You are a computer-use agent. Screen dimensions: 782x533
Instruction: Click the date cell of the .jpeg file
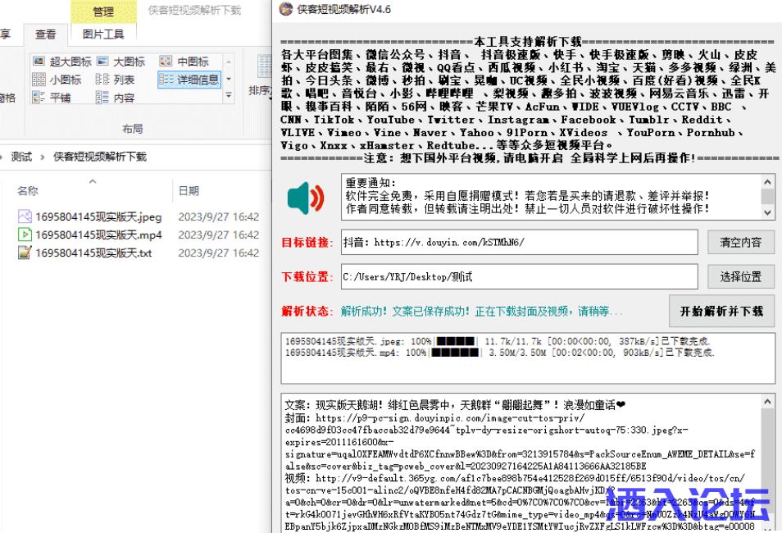218,216
